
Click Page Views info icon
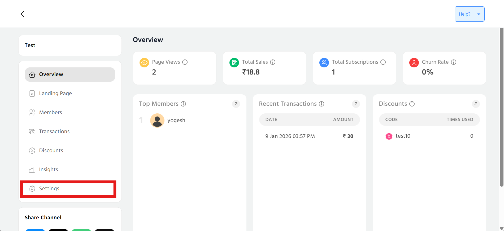pyautogui.click(x=185, y=62)
